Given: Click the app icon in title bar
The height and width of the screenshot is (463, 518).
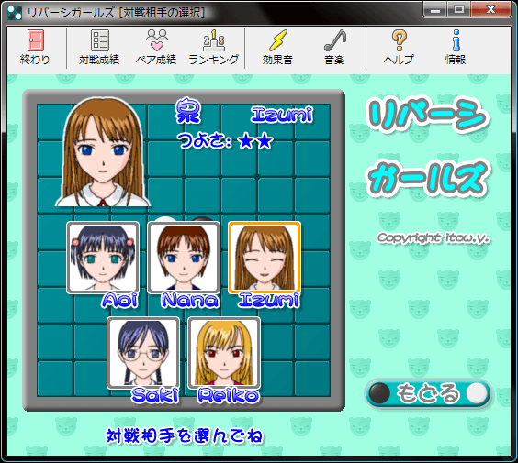Looking at the screenshot, I should (15, 13).
